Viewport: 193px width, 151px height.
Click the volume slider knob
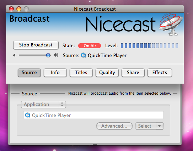click(x=48, y=55)
